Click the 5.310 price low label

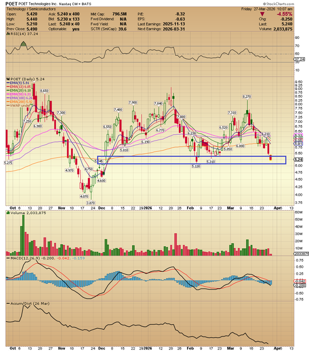coord(211,162)
